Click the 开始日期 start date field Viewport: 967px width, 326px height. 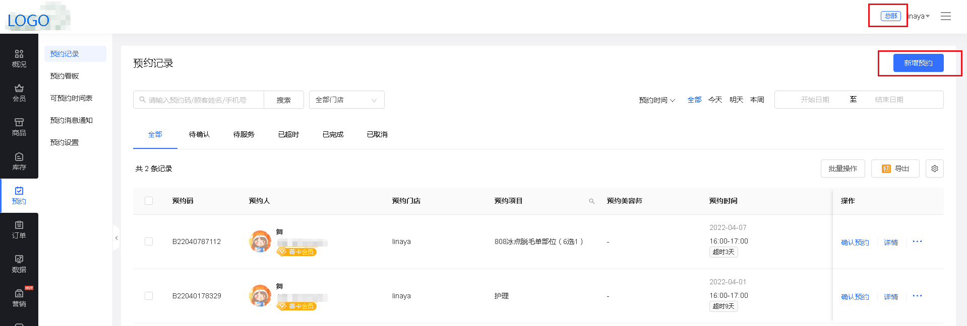pos(815,100)
